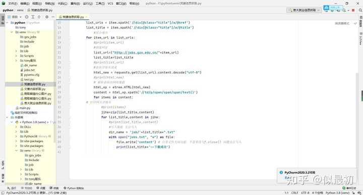This screenshot has height=195, width=363.
Task: Click the green Run icon
Action: 326,10
